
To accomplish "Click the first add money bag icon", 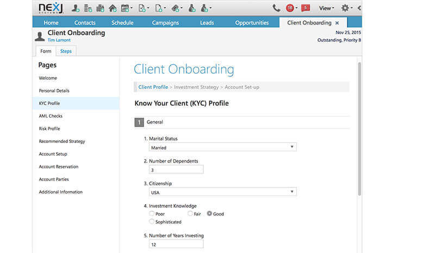I will pos(192,8).
